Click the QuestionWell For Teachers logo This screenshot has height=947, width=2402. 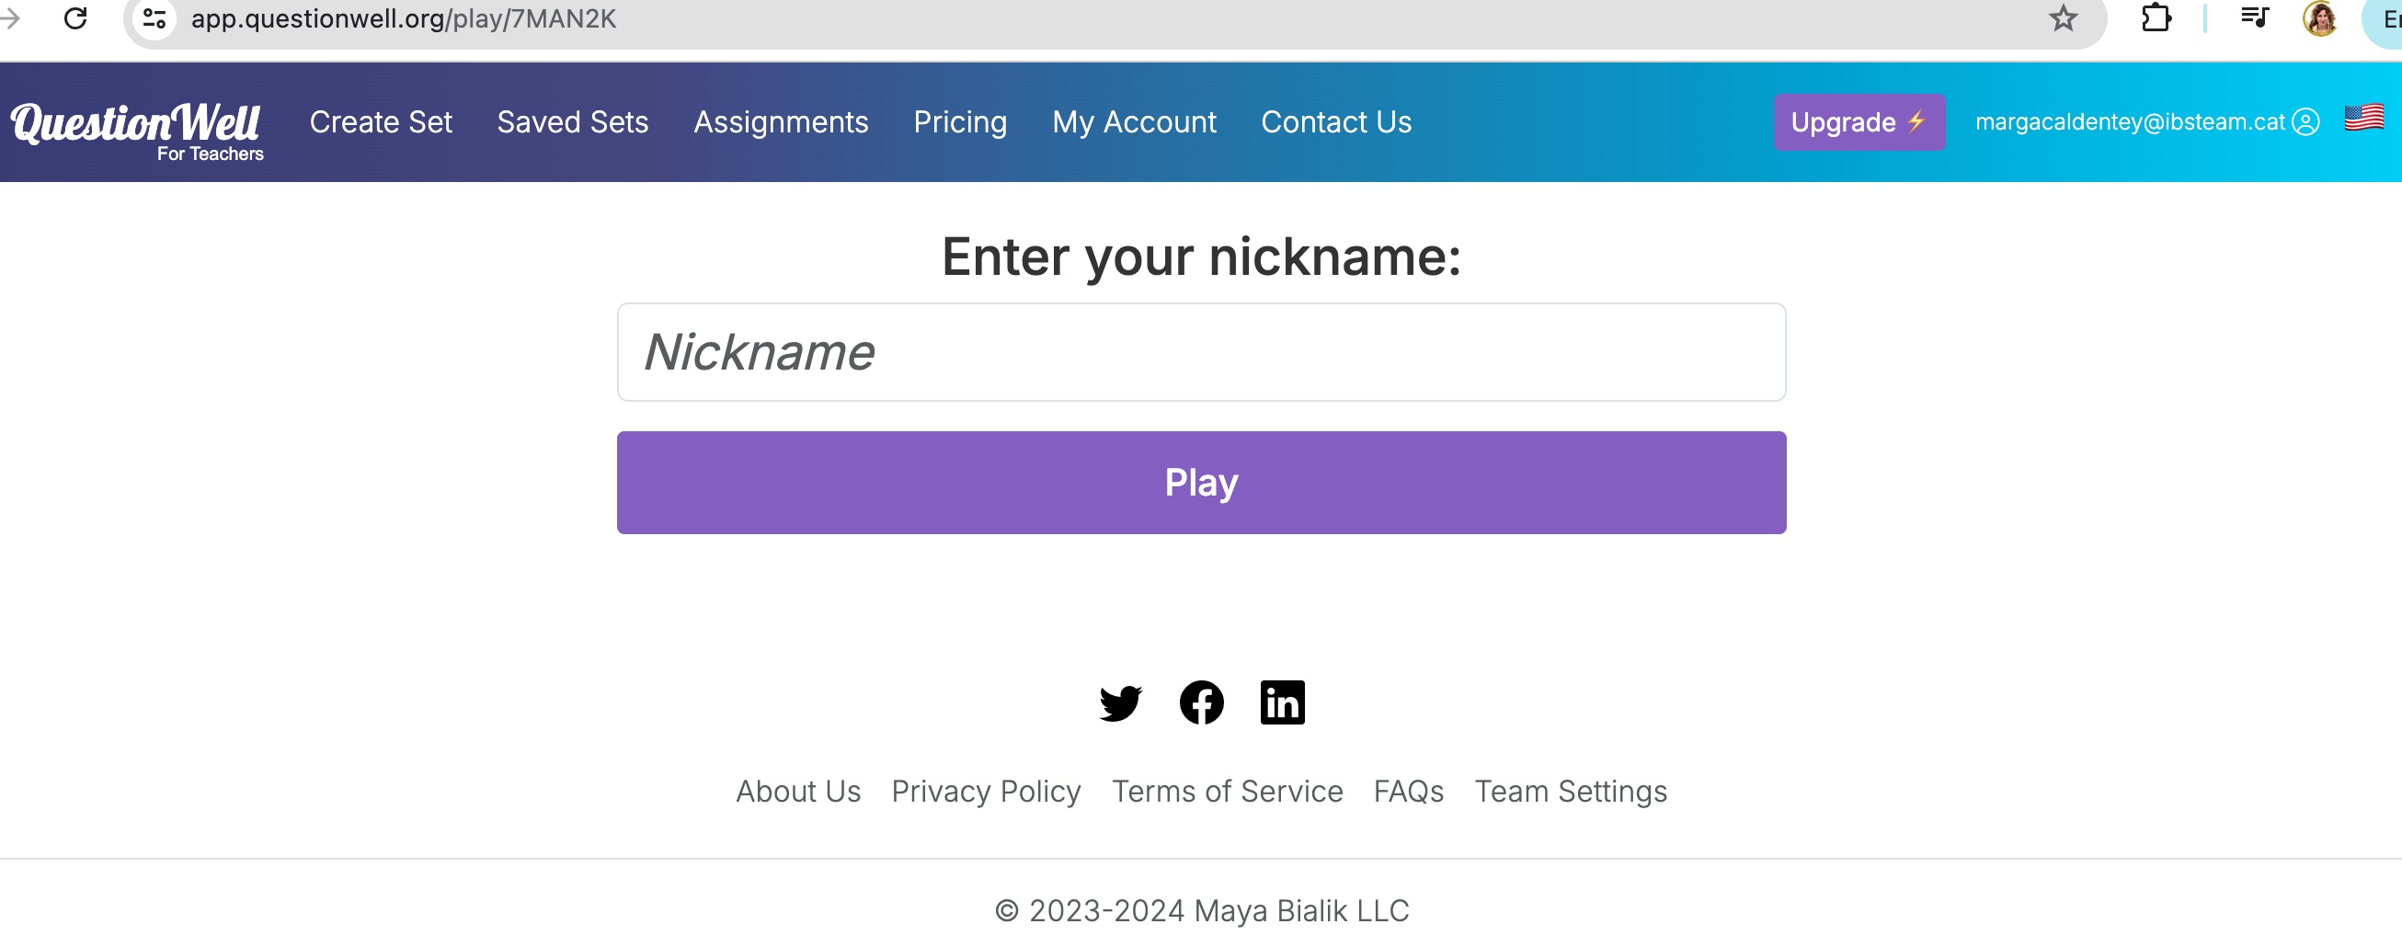click(x=137, y=128)
